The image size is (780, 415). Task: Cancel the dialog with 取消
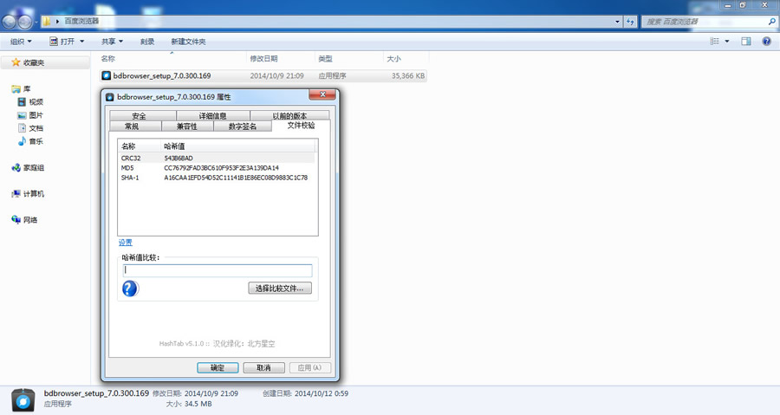point(263,368)
